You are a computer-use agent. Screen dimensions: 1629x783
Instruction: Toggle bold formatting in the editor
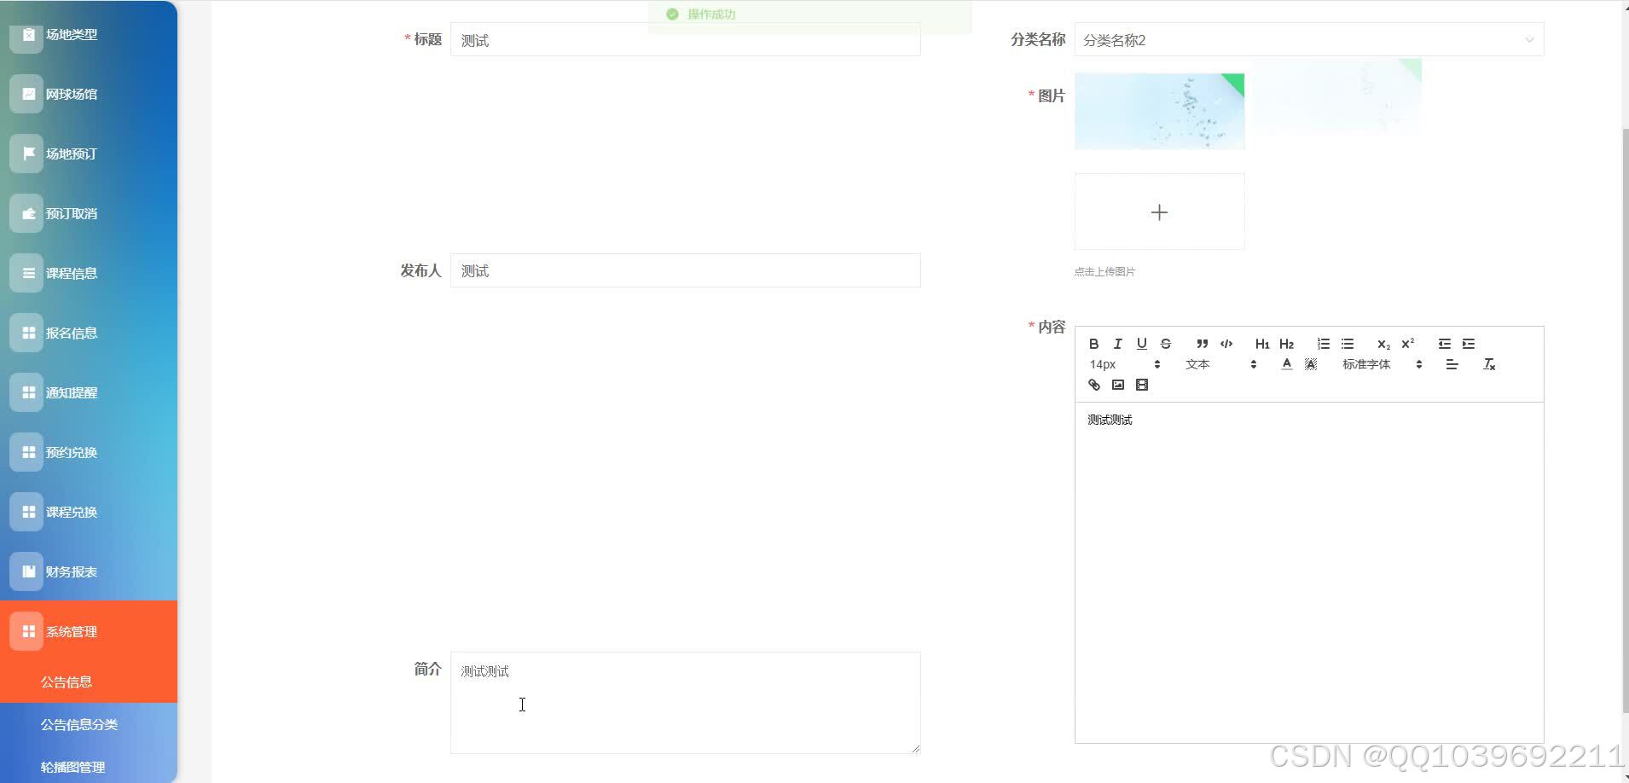[1093, 344]
